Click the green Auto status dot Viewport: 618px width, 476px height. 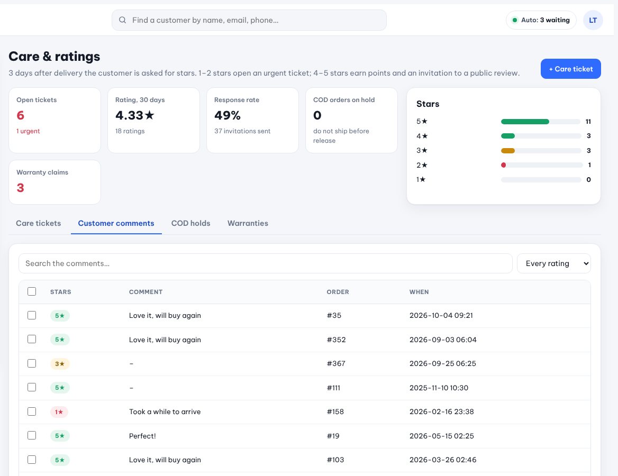coord(514,20)
